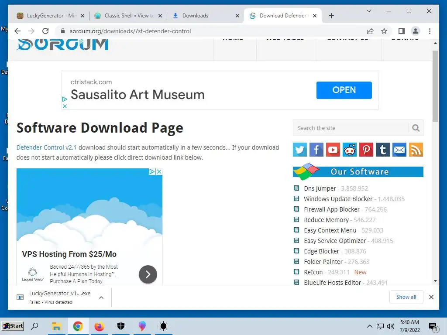Click the OPEN button in banner ad
This screenshot has height=335, width=447.
tap(344, 90)
